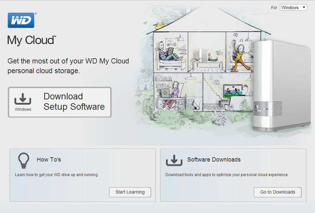Click the My Cloud title text
The width and height of the screenshot is (315, 213).
coord(31,40)
